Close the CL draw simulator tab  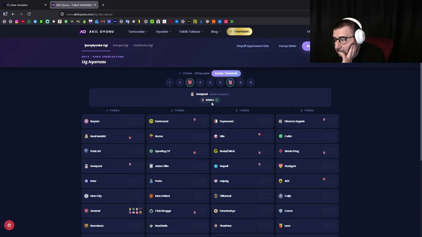point(45,5)
